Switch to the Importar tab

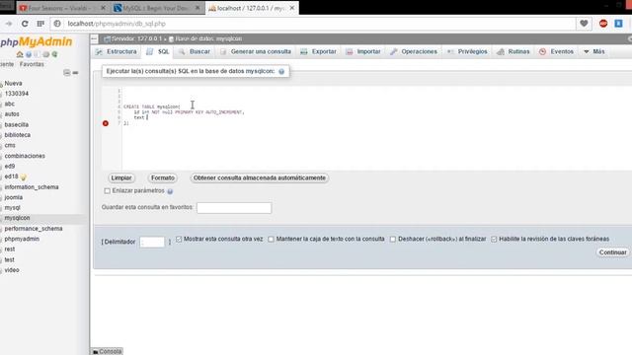point(363,52)
